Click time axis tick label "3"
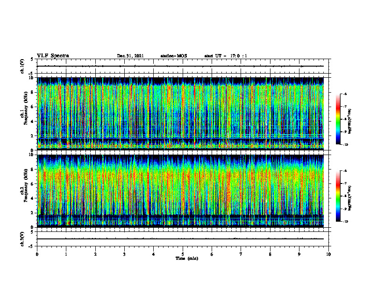Viewport: 370px width, 285px height. [124, 254]
